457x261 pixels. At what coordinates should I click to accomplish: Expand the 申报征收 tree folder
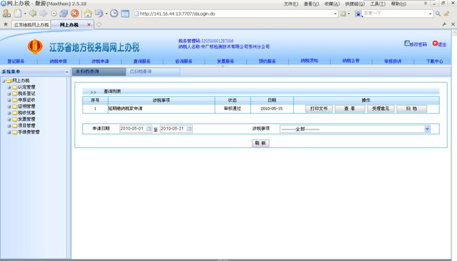[x=9, y=100]
